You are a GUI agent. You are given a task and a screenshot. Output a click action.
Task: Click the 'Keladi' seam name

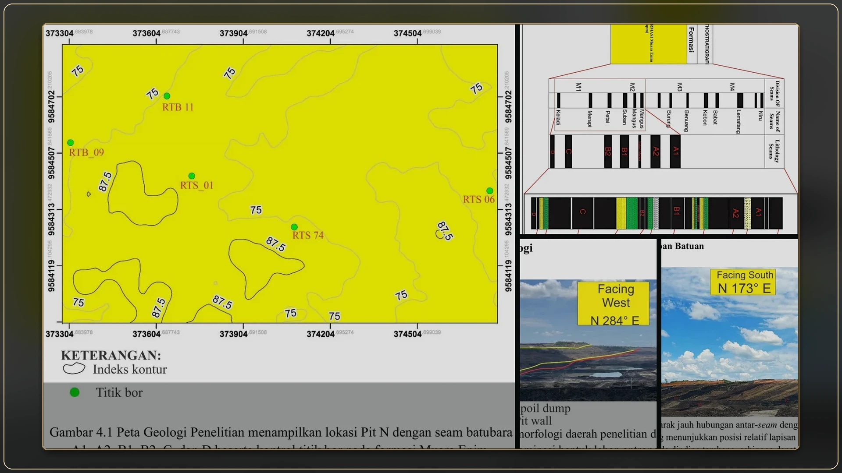coord(558,117)
